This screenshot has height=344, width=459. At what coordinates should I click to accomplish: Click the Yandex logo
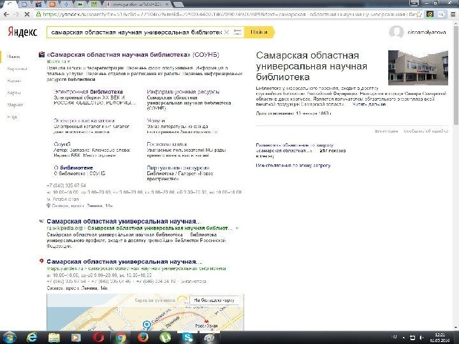22,32
